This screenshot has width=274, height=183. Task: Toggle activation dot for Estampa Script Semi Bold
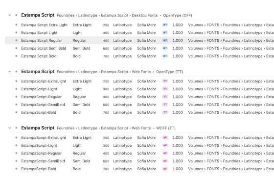click(x=16, y=48)
